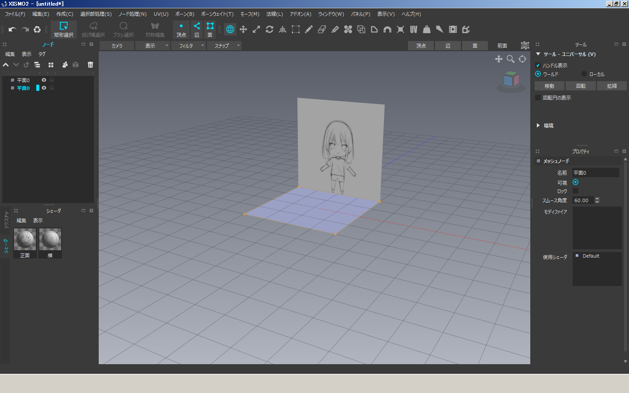This screenshot has width=629, height=393.
Task: Click the people group icon in node panel
Action: coord(65,65)
